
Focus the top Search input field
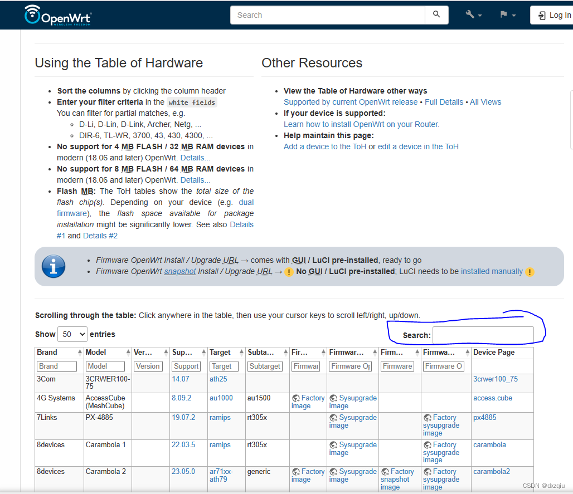click(x=327, y=15)
